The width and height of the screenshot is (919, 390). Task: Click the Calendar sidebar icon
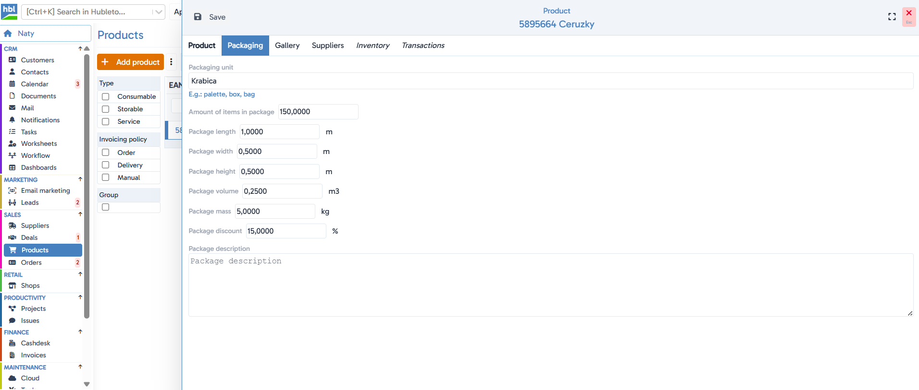(x=12, y=84)
